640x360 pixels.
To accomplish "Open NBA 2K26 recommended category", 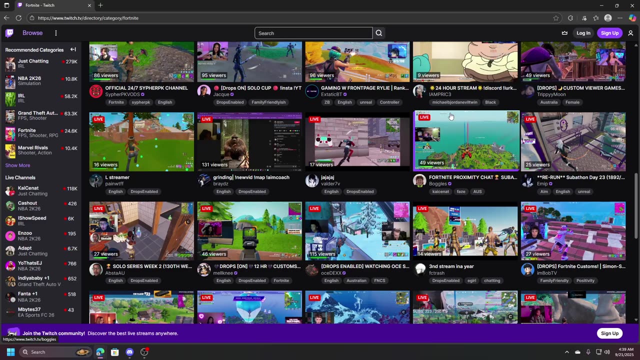I will click(41, 81).
